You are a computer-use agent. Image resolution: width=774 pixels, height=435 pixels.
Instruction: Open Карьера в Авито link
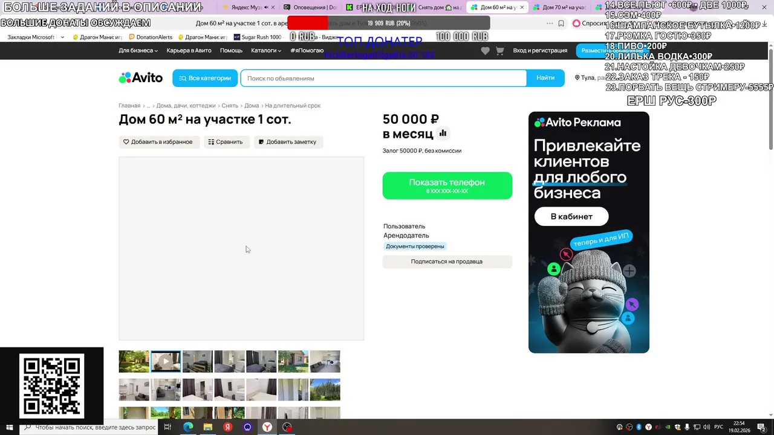(x=189, y=51)
